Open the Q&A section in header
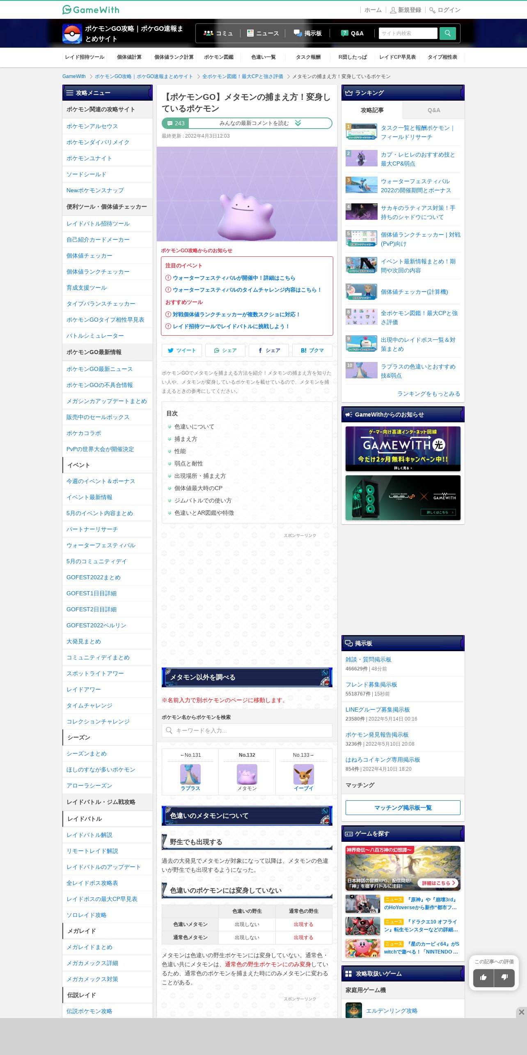The height and width of the screenshot is (1055, 527). 352,33
